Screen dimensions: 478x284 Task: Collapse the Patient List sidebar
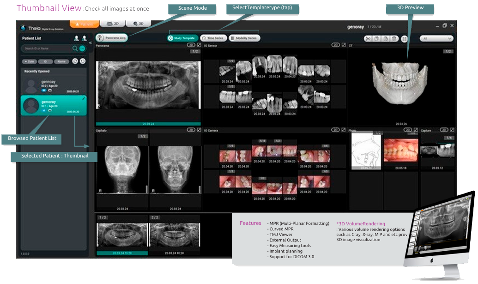[91, 42]
